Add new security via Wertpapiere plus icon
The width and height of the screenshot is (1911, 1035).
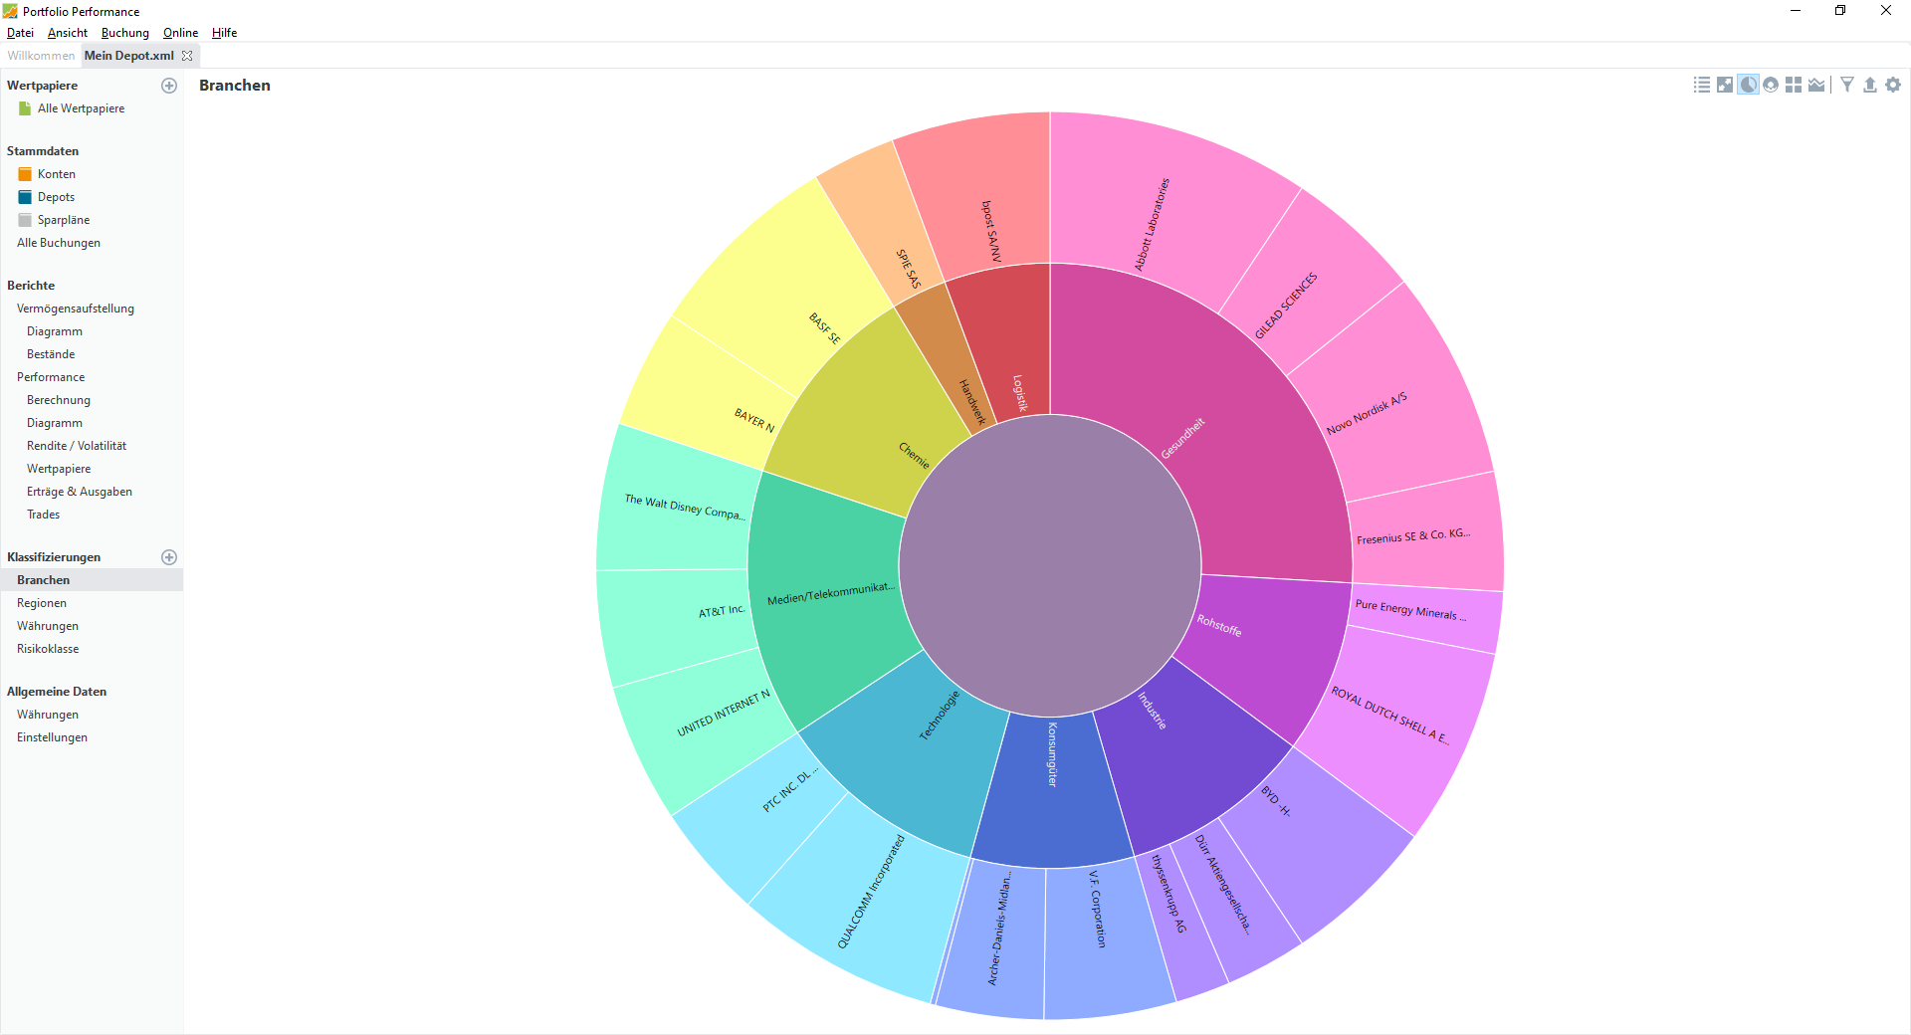(x=169, y=86)
